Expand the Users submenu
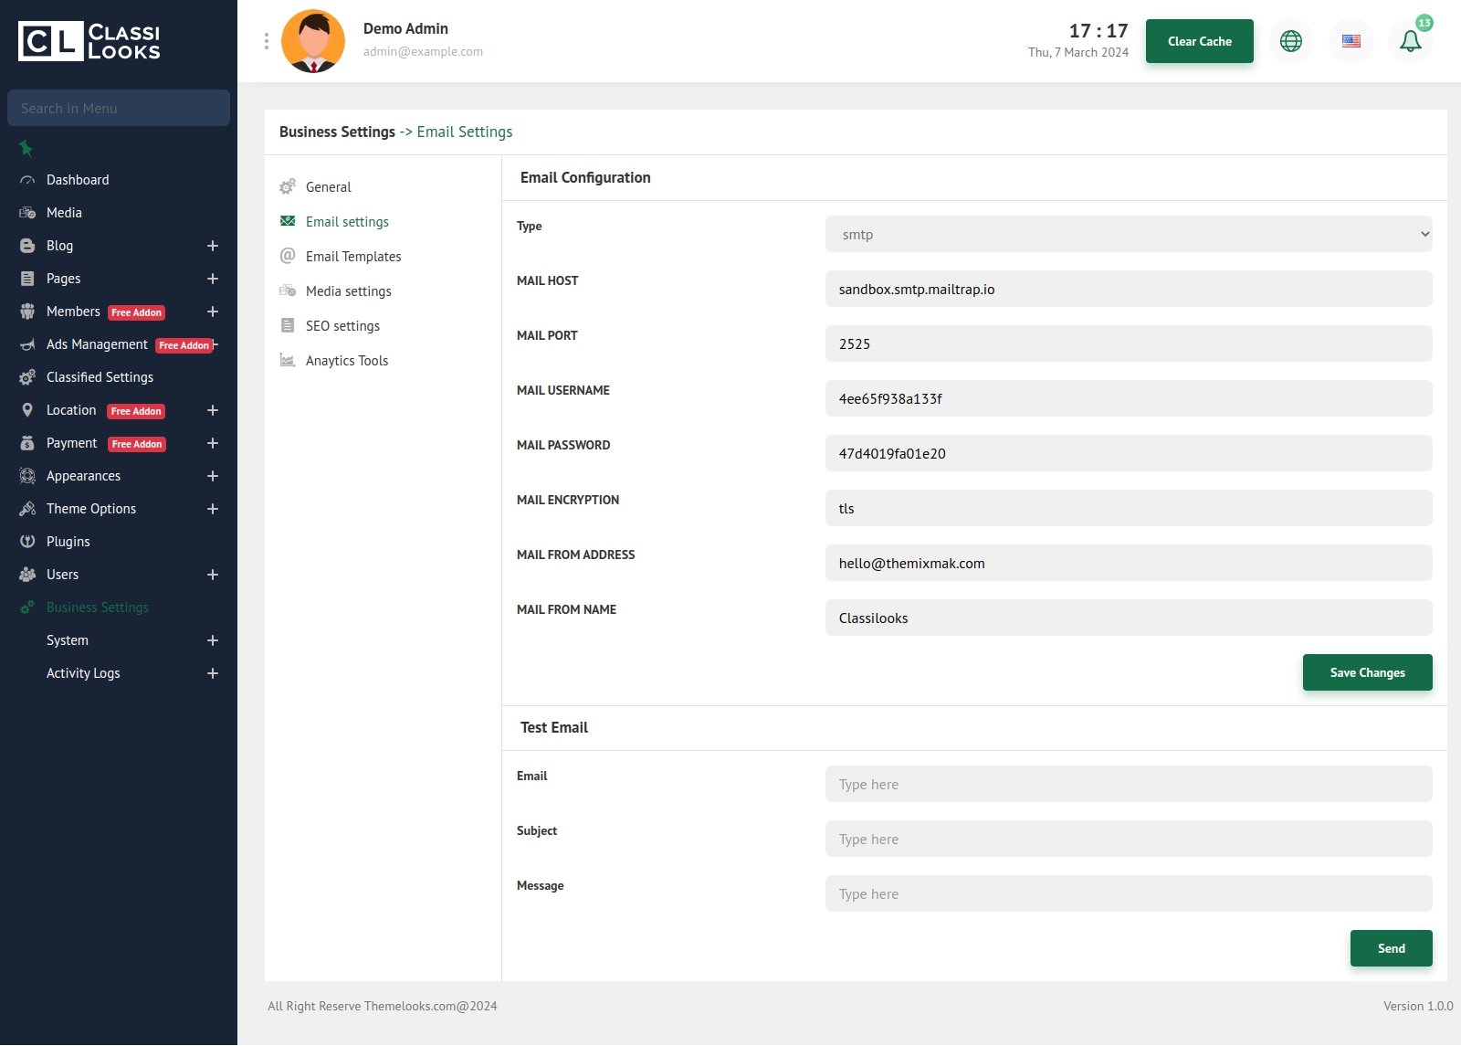This screenshot has height=1046, width=1461. 212,575
